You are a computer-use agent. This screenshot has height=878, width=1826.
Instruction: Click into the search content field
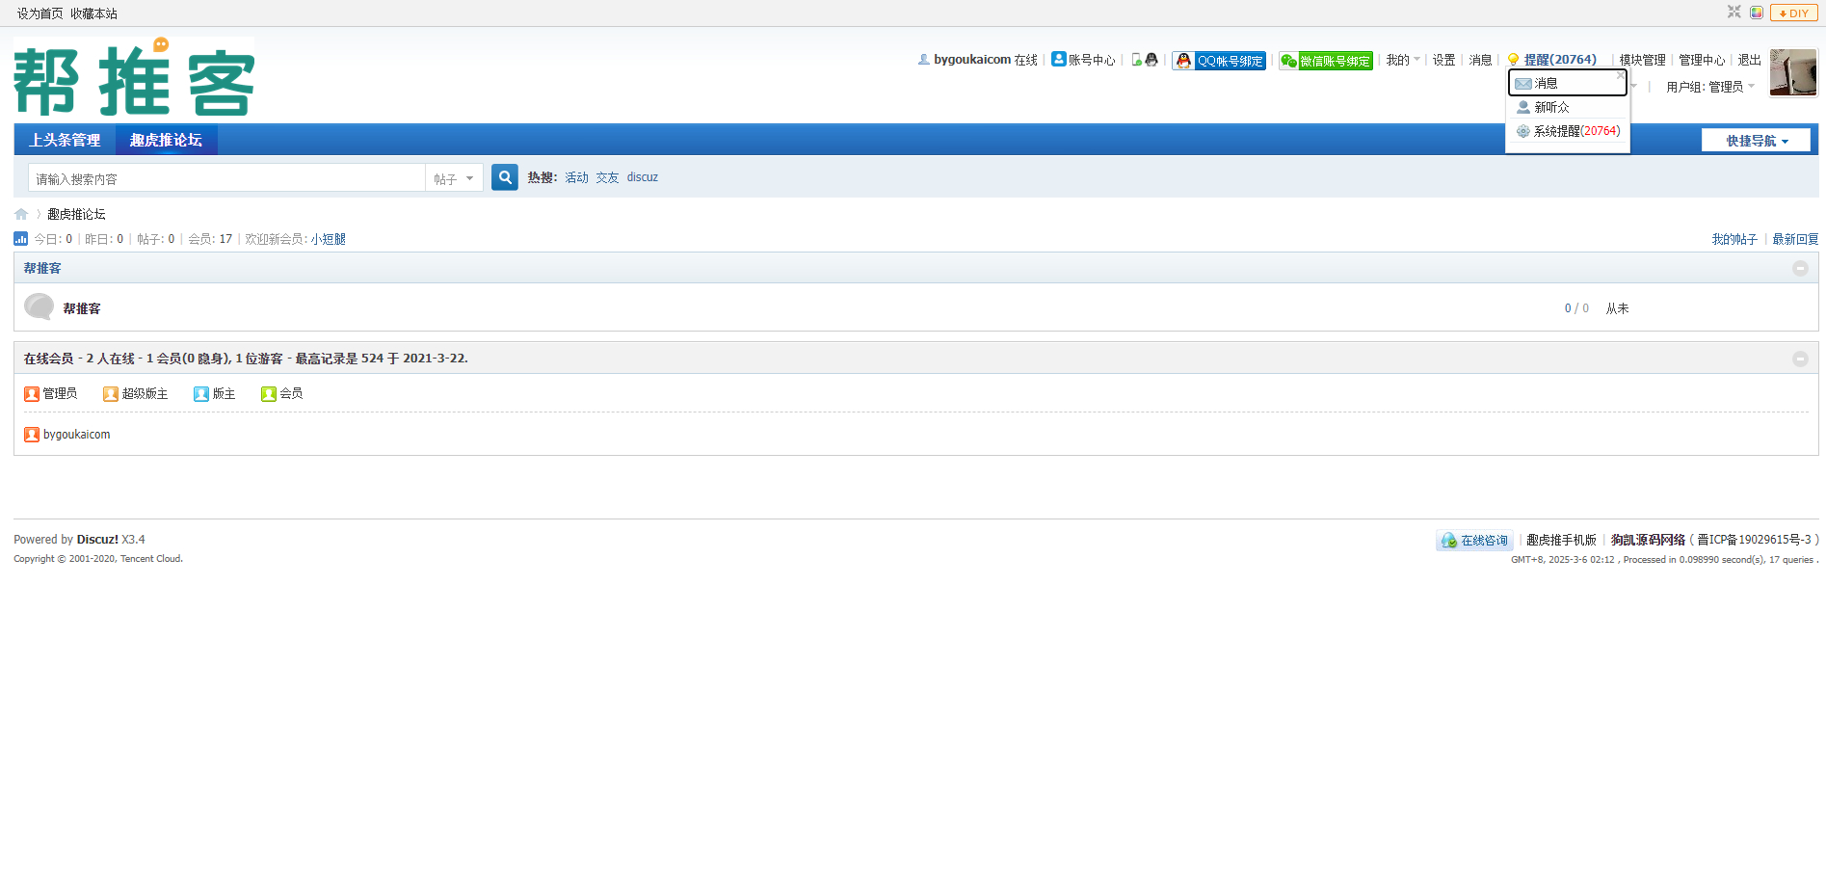click(x=226, y=178)
